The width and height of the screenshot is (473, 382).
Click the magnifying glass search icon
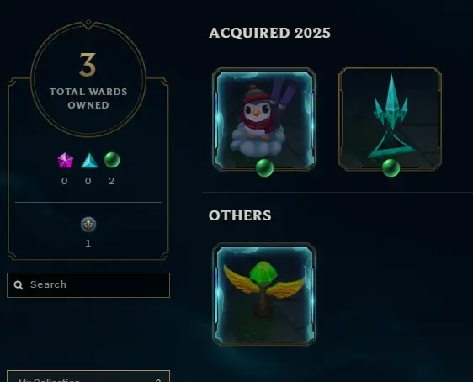tap(19, 285)
